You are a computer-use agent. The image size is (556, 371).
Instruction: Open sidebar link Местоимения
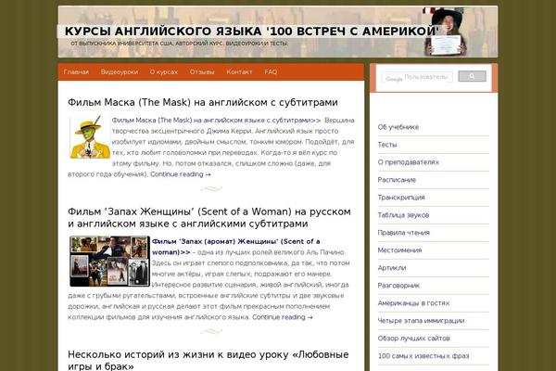[399, 250]
